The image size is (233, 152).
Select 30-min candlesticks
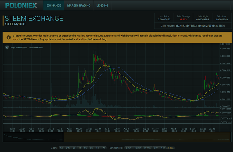pos(147,148)
